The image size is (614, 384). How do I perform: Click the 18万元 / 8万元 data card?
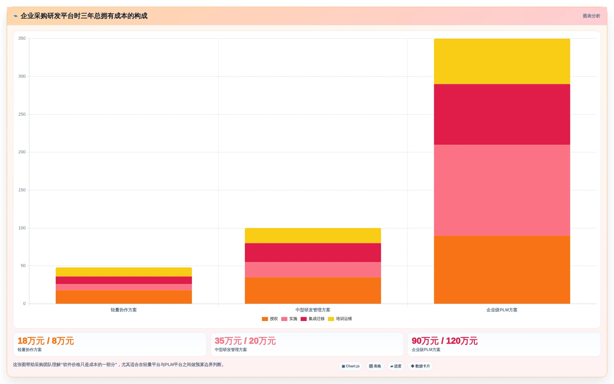click(110, 344)
